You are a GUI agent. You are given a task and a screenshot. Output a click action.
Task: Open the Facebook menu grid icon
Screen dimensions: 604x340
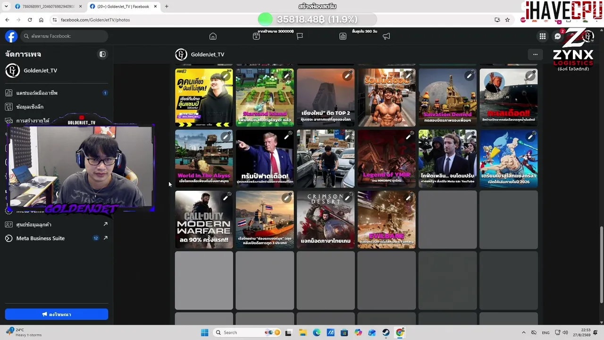tap(543, 36)
